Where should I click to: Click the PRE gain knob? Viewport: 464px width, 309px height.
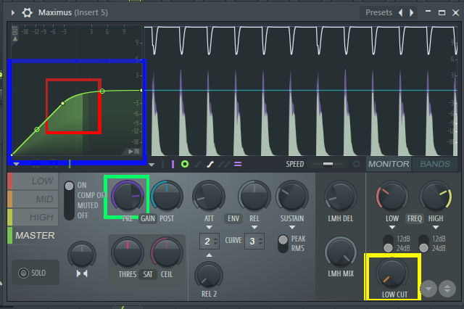pos(128,196)
